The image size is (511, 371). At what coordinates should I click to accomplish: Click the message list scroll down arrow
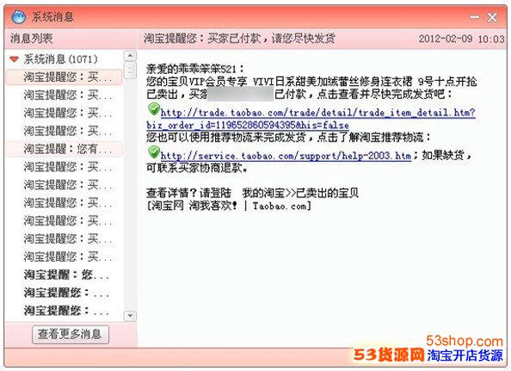point(130,316)
